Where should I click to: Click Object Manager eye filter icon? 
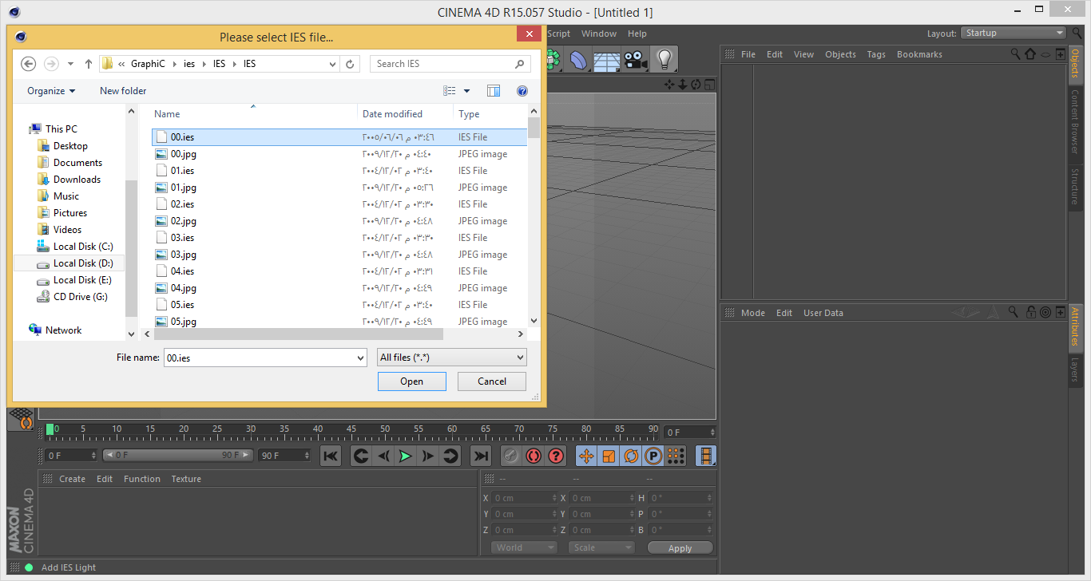click(1045, 54)
